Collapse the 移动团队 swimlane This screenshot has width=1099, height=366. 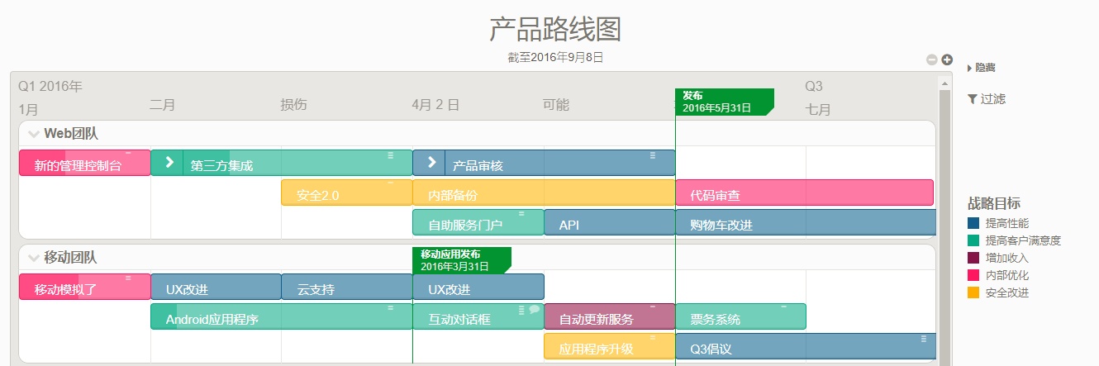point(34,258)
